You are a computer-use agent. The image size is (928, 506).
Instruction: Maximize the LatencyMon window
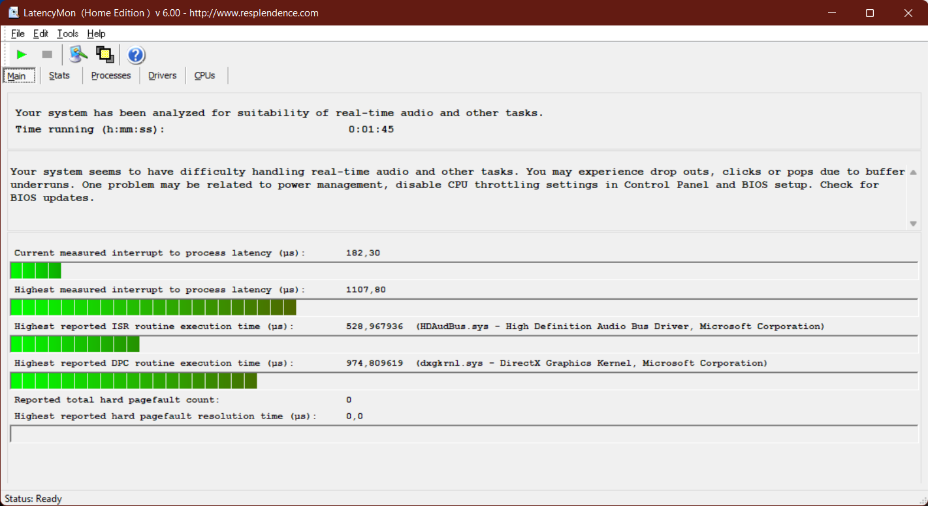(x=870, y=13)
